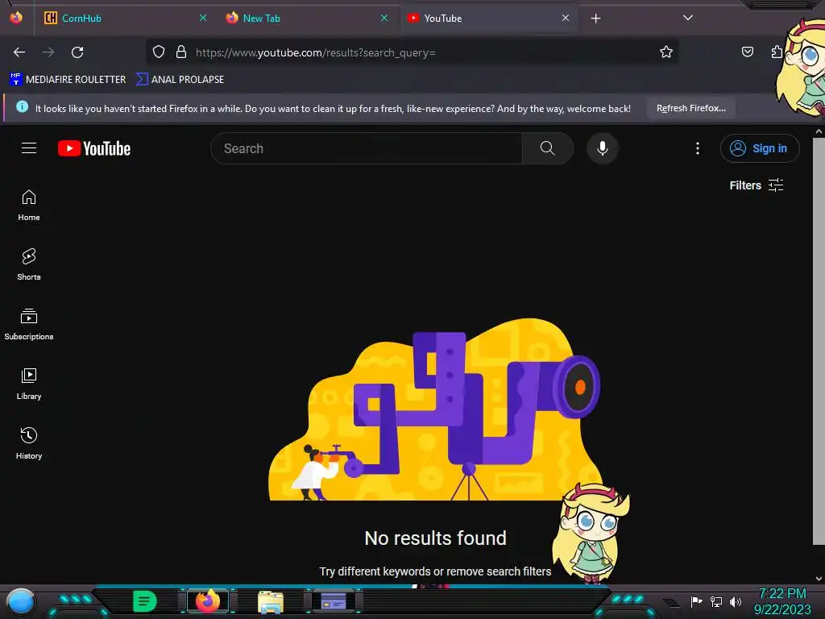Click the page vertical scrollbar thumb
This screenshot has height=619, width=825.
click(819, 341)
